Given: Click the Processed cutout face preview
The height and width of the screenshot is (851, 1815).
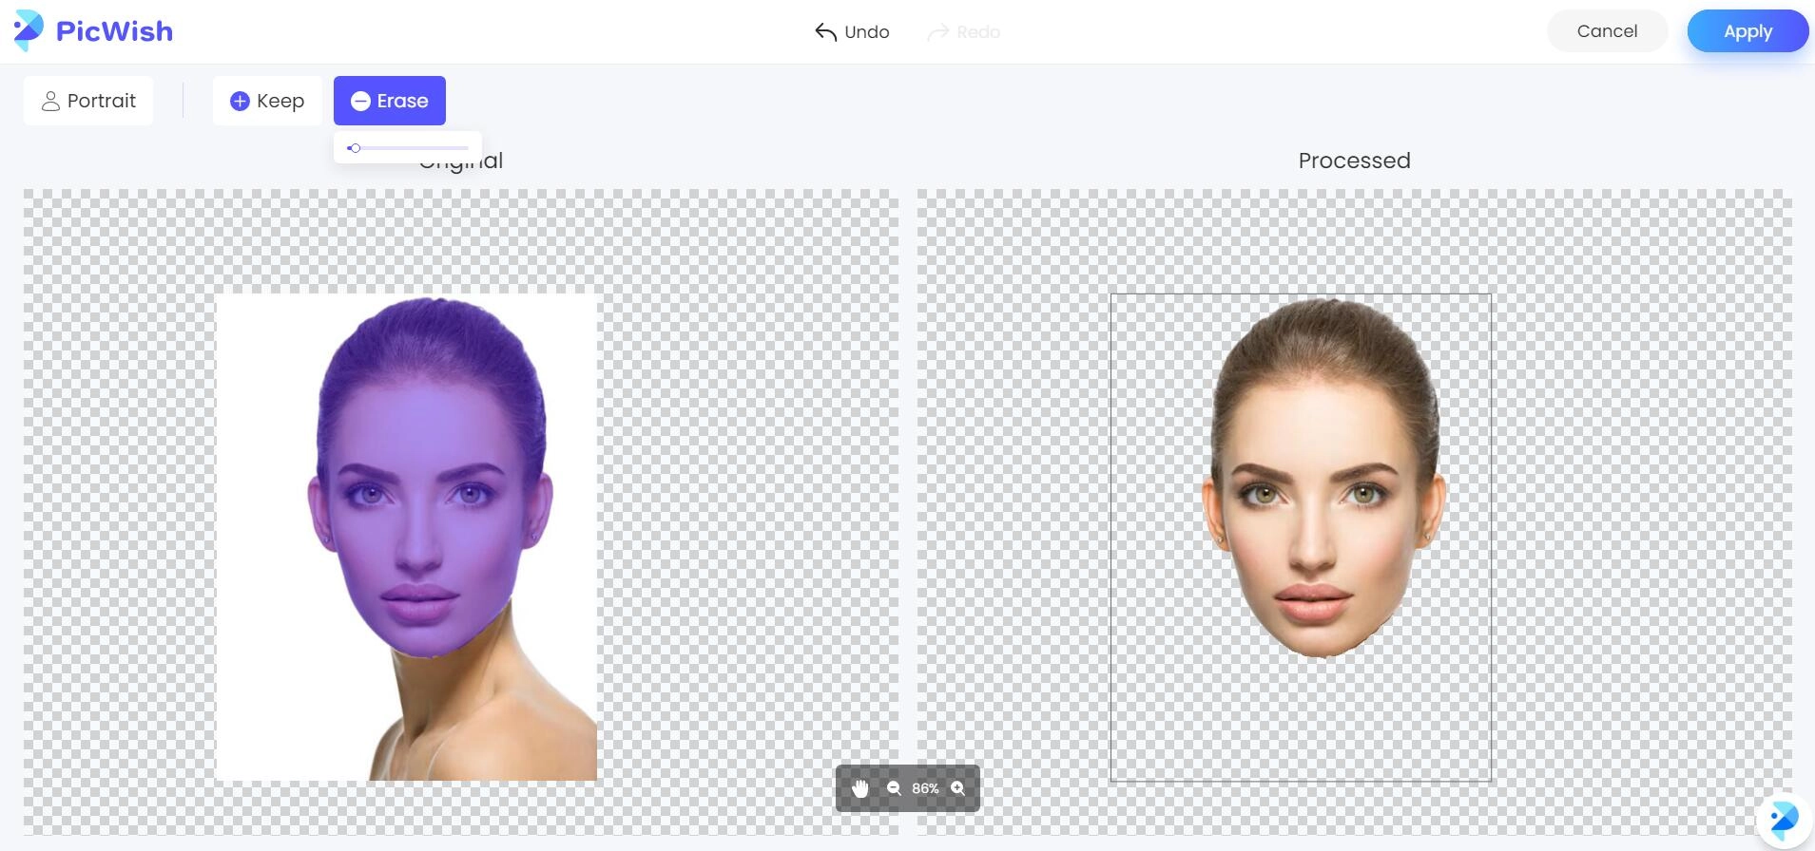Looking at the screenshot, I should [1301, 538].
